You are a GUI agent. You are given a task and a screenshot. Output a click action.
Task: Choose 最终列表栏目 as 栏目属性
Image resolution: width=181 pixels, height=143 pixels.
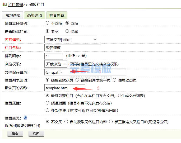[47, 96]
